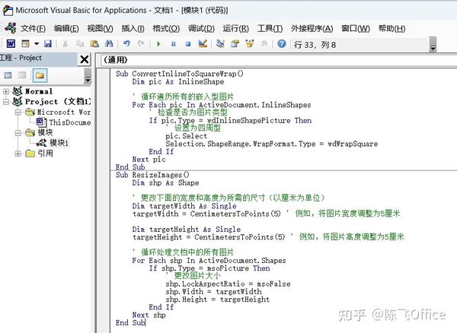
Task: Toggle Folders view in Project panel
Action: (40, 75)
